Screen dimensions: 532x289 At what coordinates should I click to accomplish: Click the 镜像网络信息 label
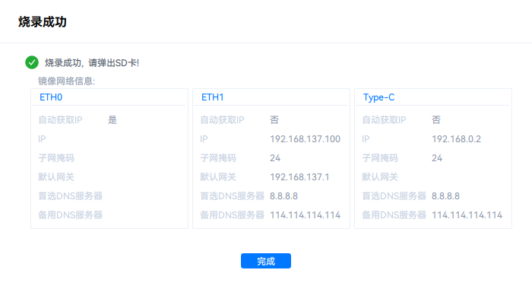[67, 81]
